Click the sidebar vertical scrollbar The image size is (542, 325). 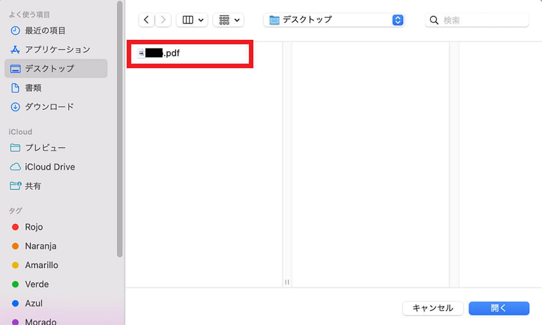point(120,129)
